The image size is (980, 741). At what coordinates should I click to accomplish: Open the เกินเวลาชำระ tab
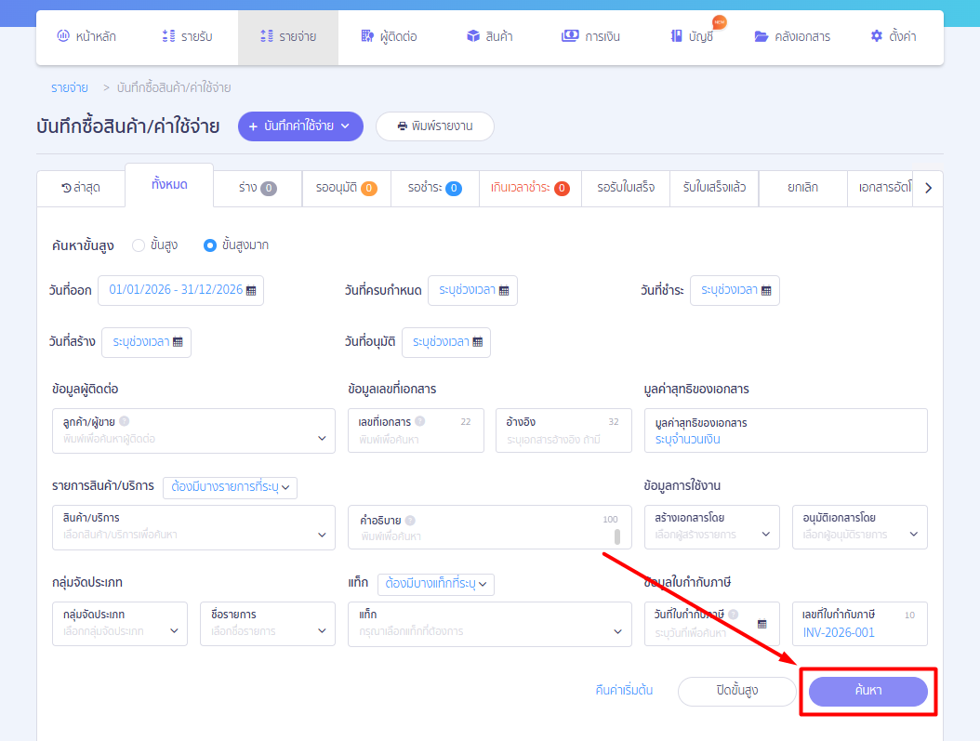pos(530,188)
